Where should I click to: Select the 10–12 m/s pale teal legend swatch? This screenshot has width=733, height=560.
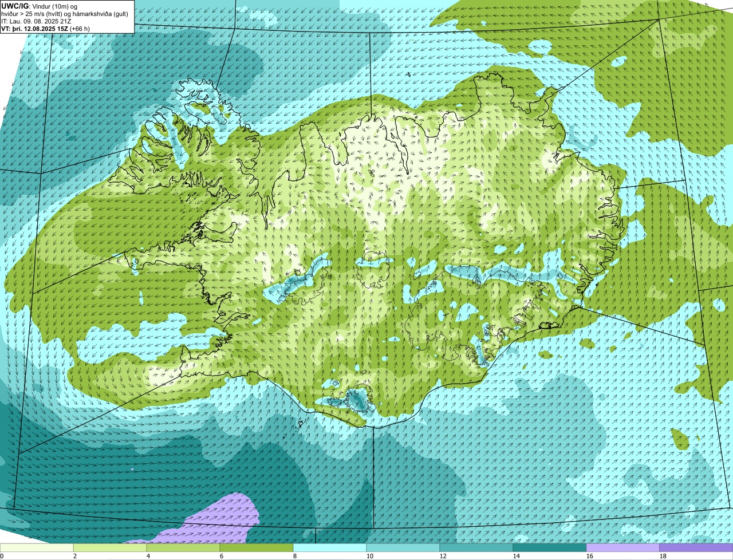pyautogui.click(x=403, y=547)
